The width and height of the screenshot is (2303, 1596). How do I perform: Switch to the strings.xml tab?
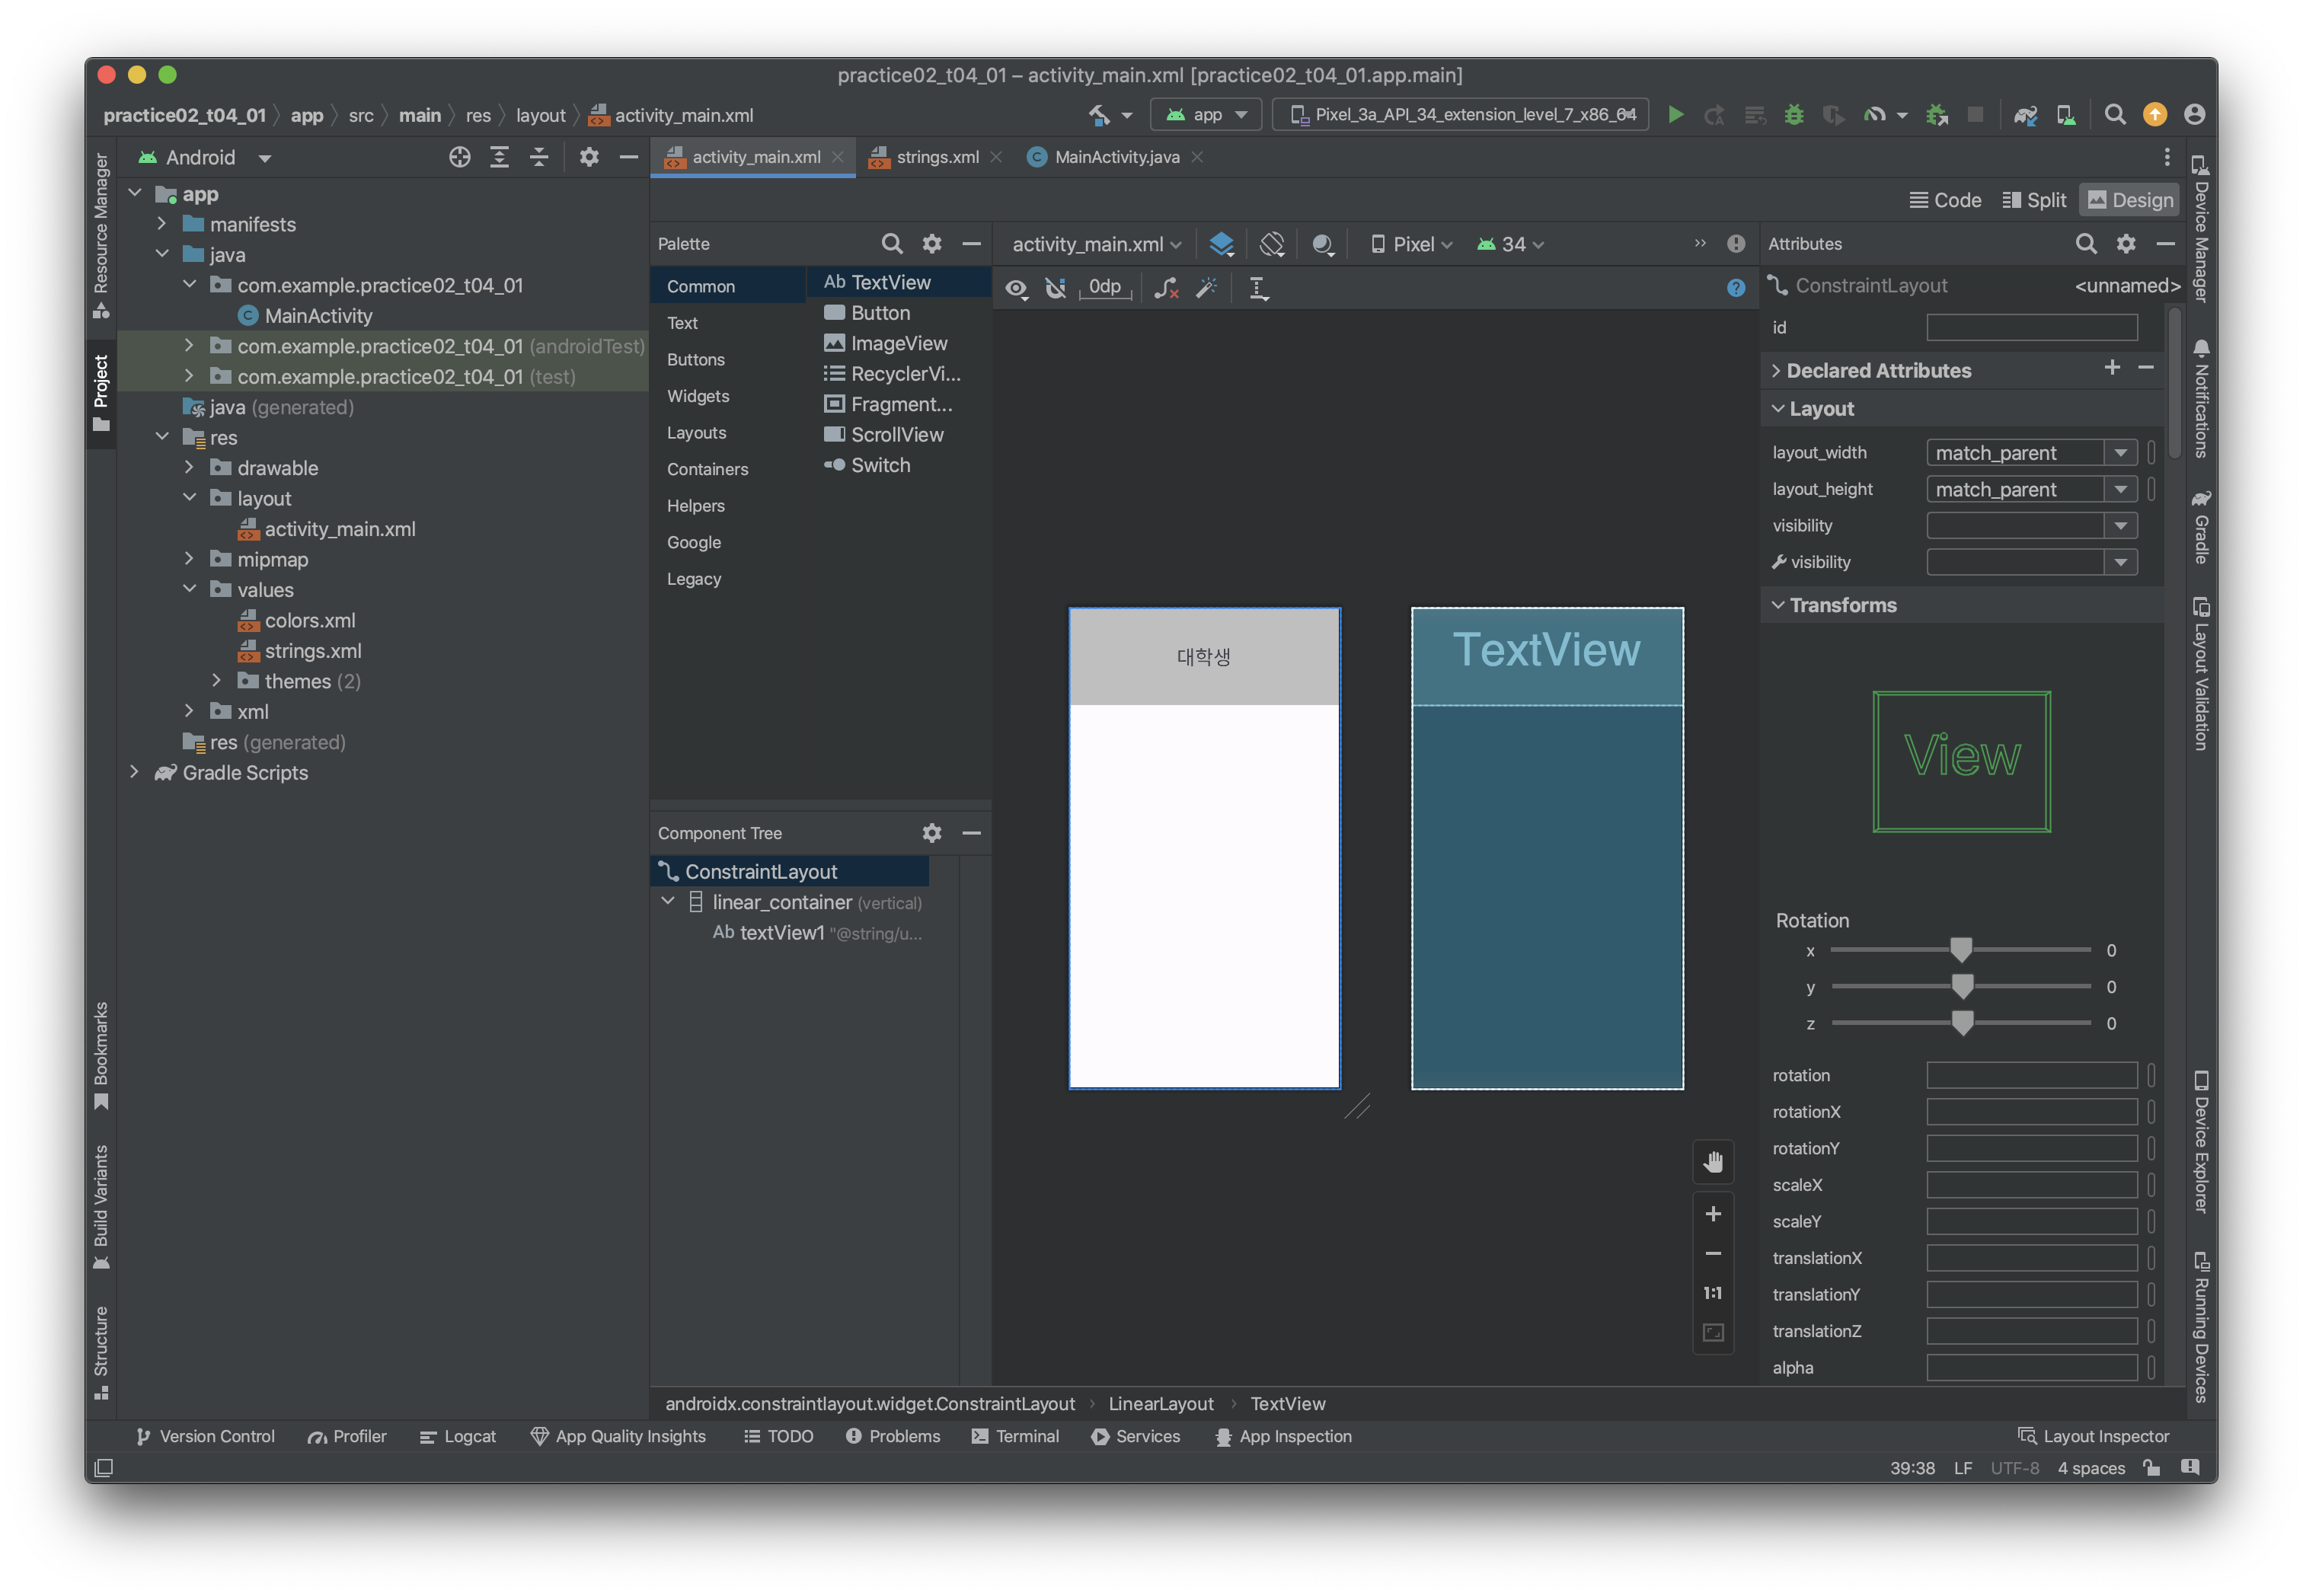click(936, 157)
